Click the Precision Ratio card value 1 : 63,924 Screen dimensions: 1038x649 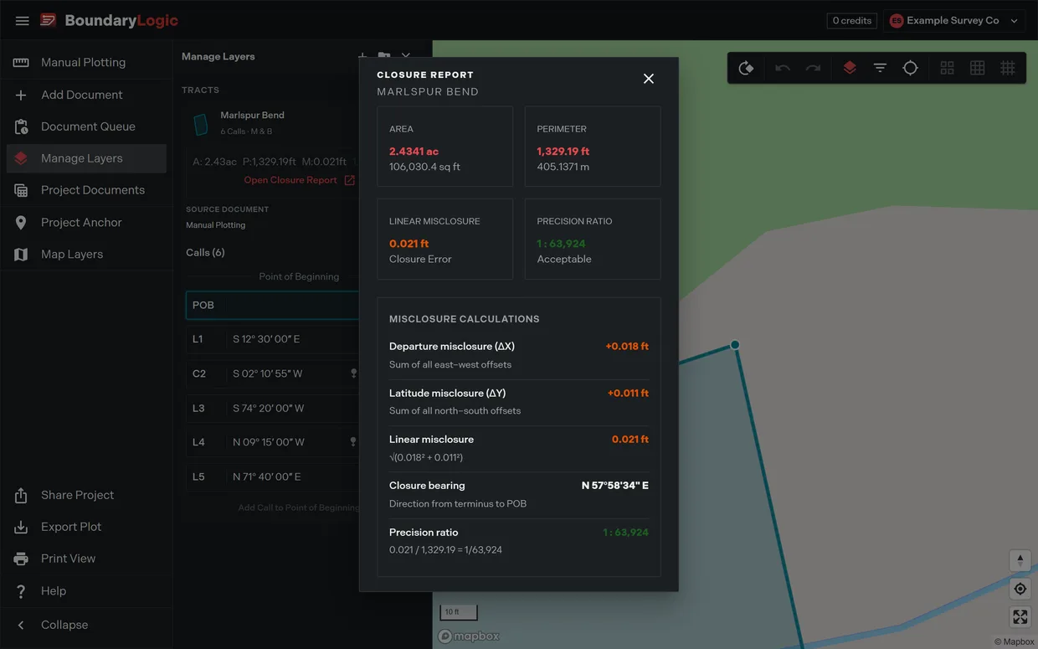pyautogui.click(x=561, y=244)
